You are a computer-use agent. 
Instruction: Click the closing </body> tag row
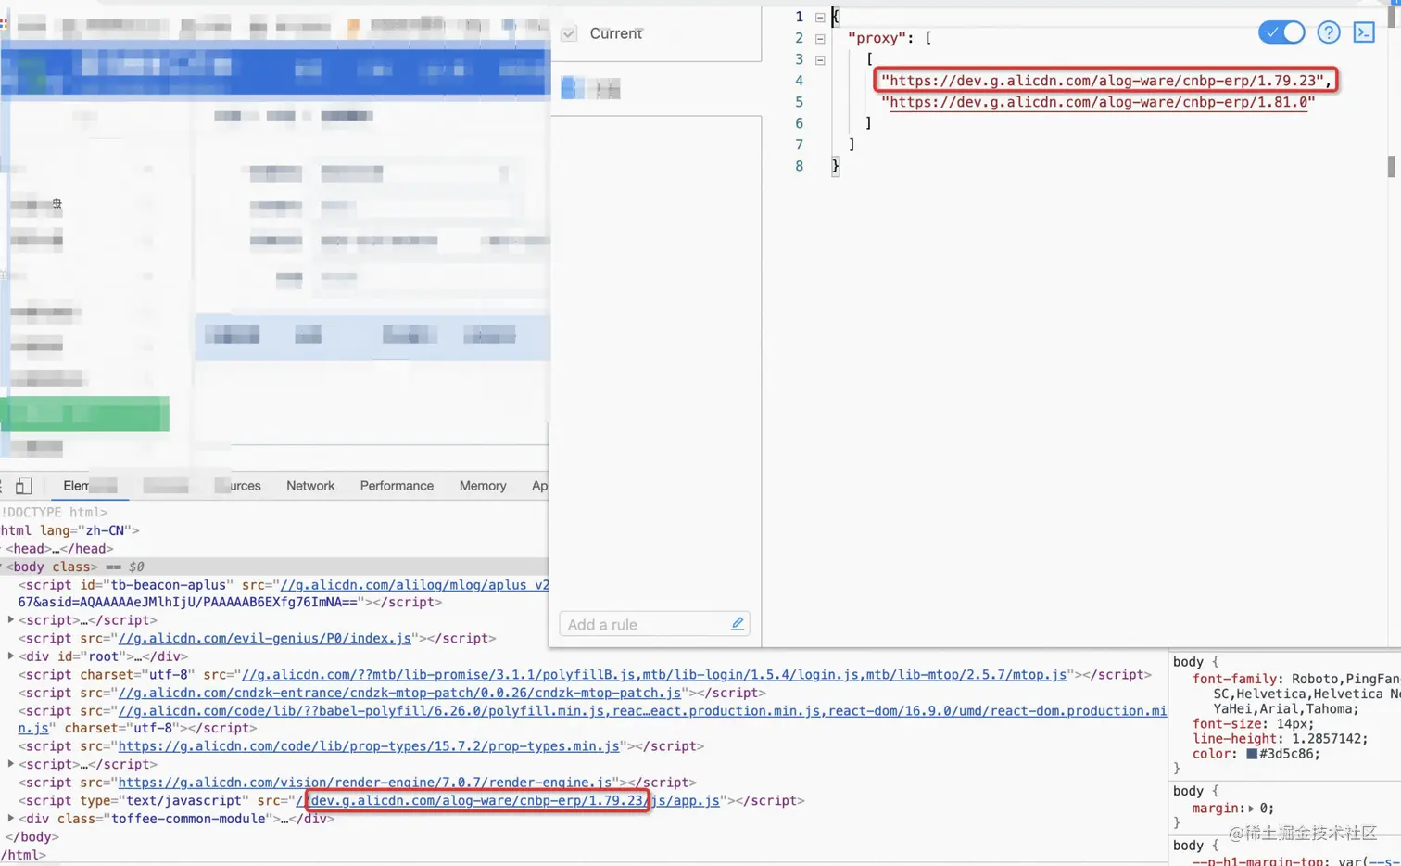tap(32, 837)
